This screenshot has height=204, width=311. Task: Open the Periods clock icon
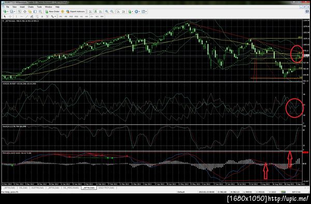[x=136, y=11]
